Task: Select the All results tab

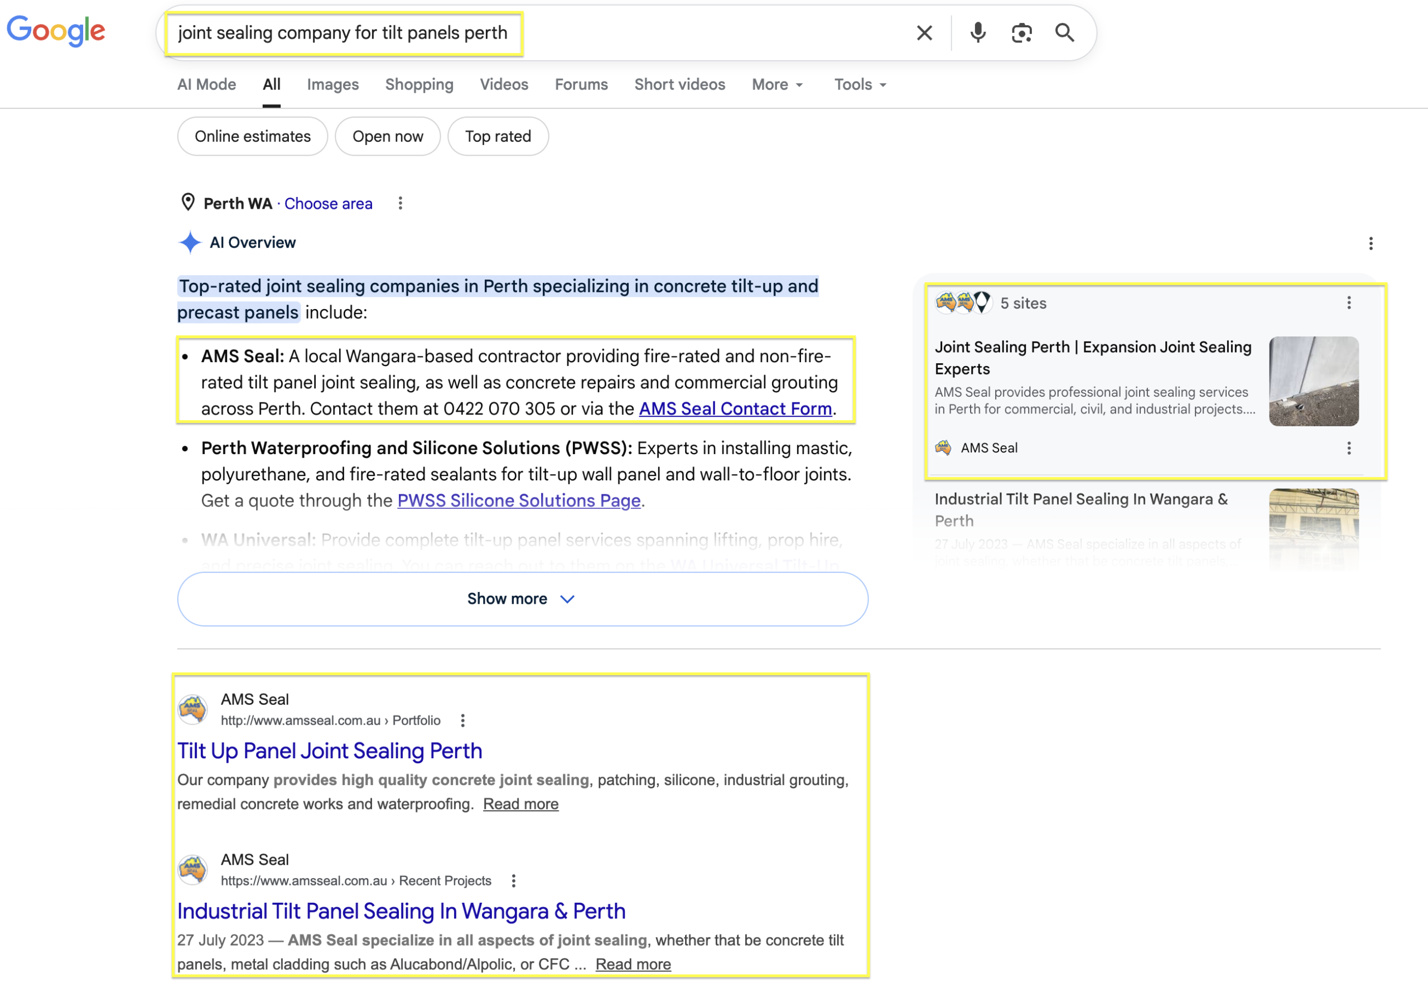Action: pyautogui.click(x=272, y=84)
